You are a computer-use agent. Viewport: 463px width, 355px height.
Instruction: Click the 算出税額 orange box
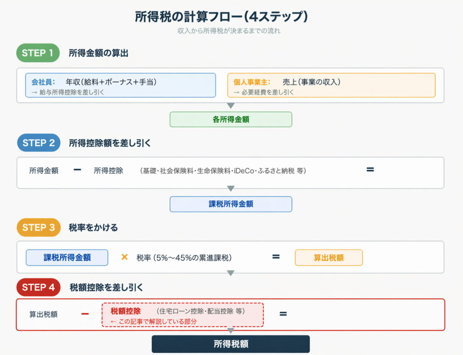pos(329,257)
